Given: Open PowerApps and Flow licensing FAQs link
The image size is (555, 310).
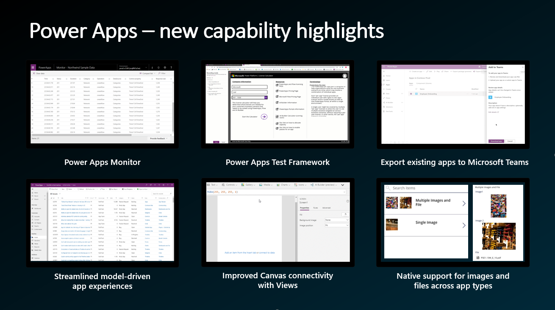Looking at the screenshot, I should click(290, 85).
